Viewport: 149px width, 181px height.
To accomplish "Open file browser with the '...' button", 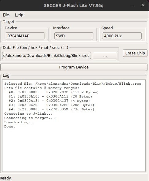I will (105, 56).
